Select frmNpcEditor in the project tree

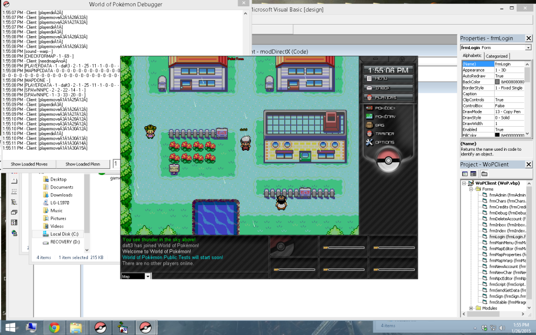[504, 278]
